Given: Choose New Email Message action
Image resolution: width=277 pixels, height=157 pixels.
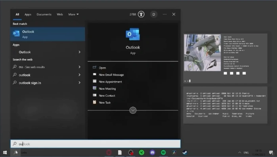Looking at the screenshot, I should tap(111, 75).
